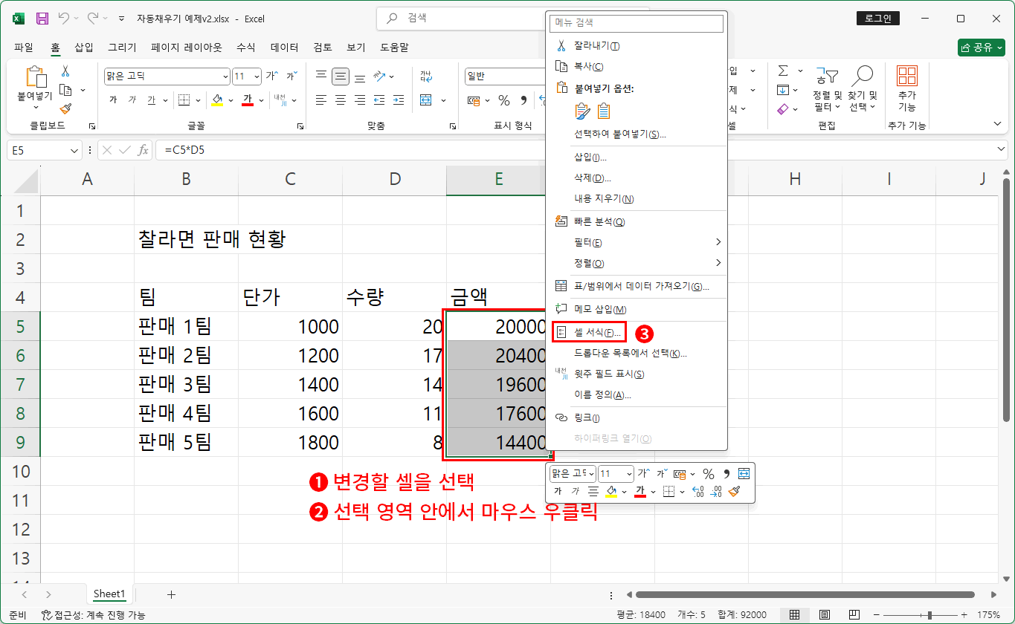Click the Format Painter brush in ribbon clipboard group
Screen dimensions: 1015x624
click(65, 108)
